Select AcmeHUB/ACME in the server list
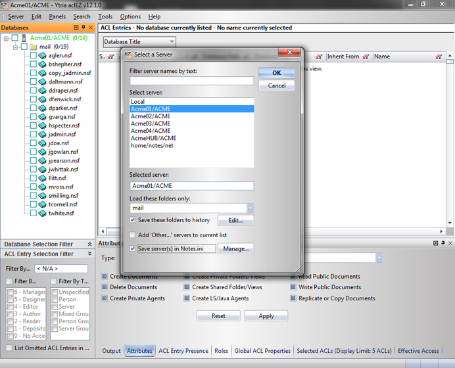 click(x=192, y=138)
